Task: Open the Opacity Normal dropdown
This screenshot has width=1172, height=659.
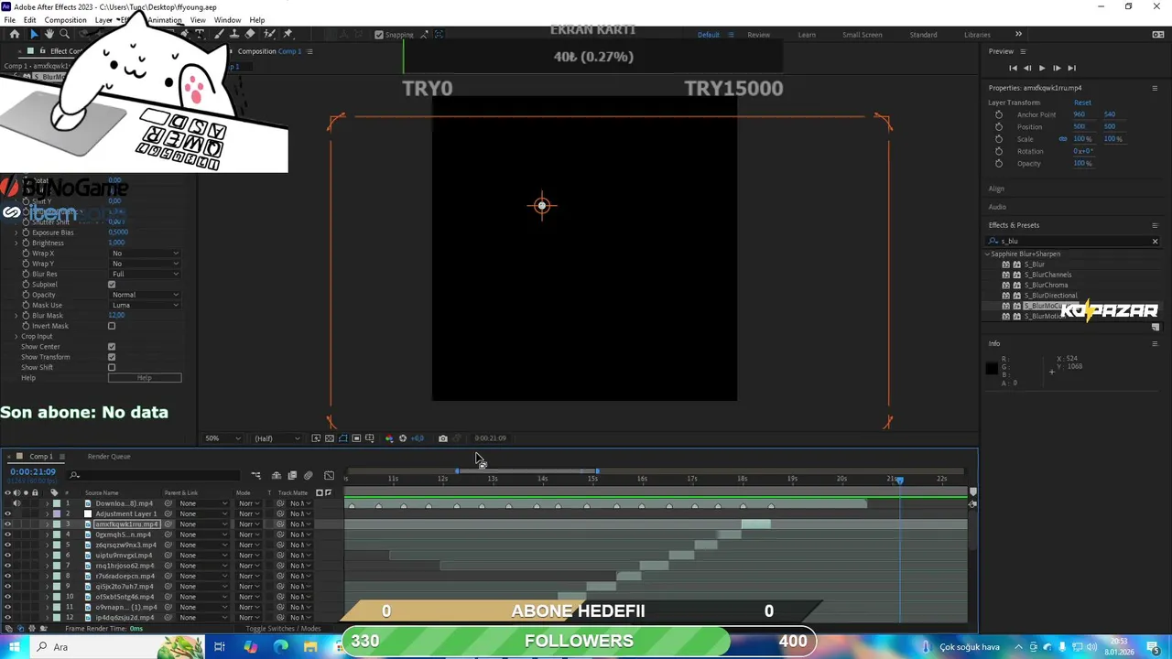Action: coord(146,295)
